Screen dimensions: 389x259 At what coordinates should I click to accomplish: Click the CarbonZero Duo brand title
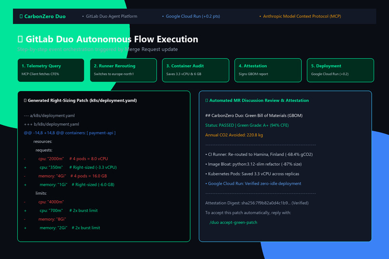42,16
